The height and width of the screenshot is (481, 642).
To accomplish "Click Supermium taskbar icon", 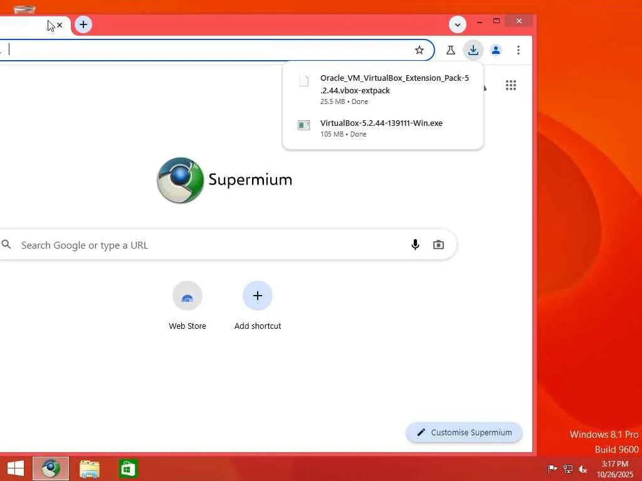I will tap(51, 468).
